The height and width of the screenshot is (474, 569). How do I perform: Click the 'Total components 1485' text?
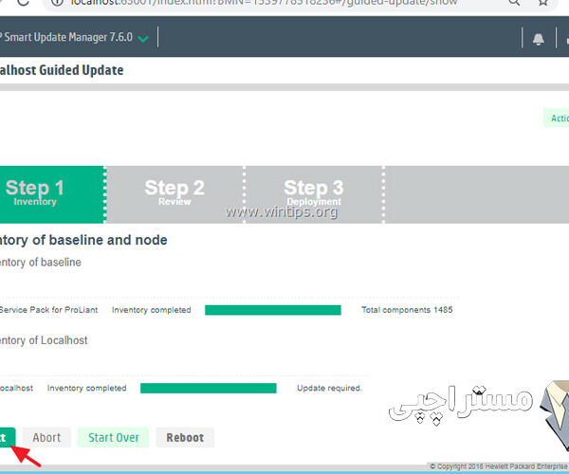click(x=407, y=310)
